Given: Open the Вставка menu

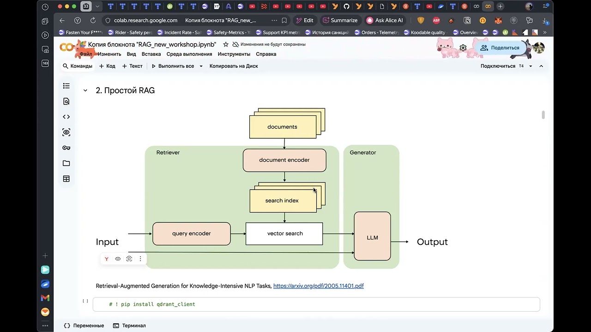Looking at the screenshot, I should [x=151, y=54].
